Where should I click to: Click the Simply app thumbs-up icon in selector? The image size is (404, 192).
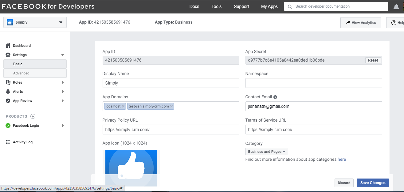[x=10, y=22]
